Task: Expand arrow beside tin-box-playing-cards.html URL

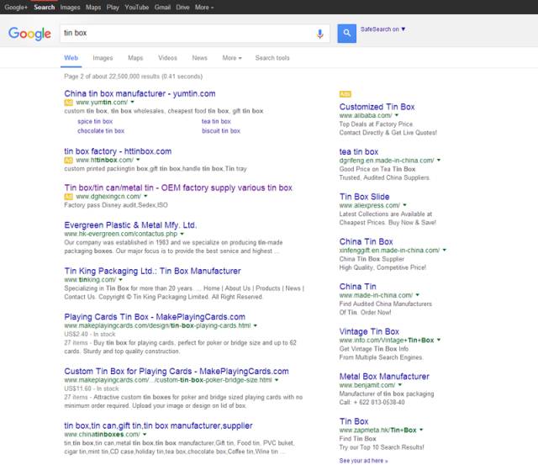Action: 256,325
